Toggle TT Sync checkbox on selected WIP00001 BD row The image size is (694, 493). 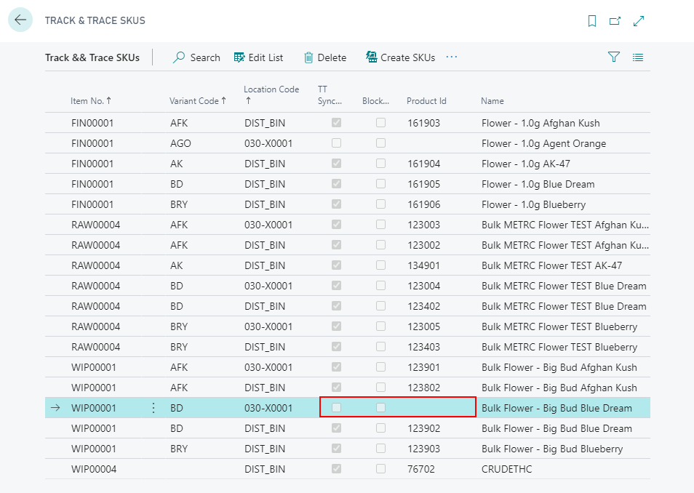[x=336, y=408]
